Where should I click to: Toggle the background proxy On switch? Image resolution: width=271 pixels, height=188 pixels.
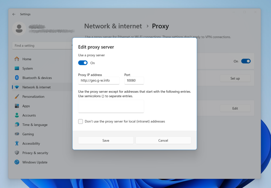coord(246,61)
